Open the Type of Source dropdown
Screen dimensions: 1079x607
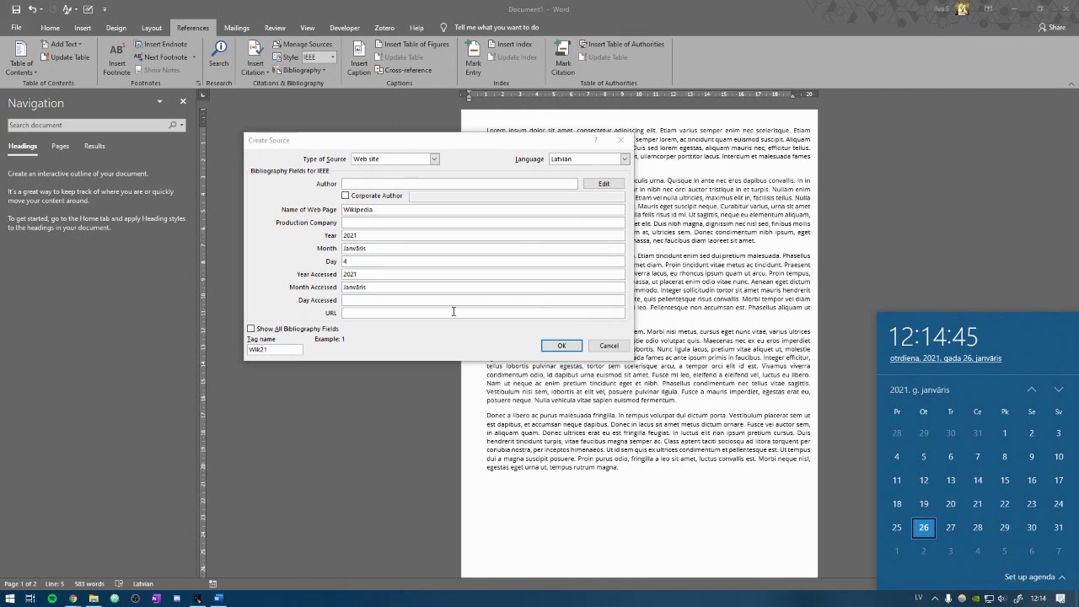tap(434, 159)
